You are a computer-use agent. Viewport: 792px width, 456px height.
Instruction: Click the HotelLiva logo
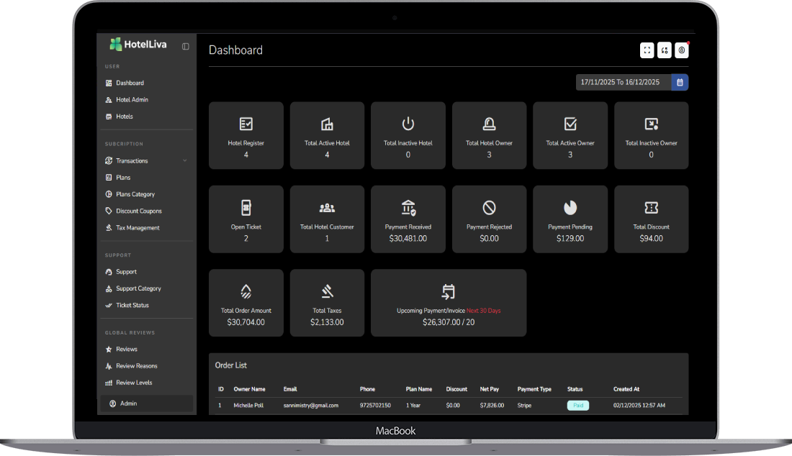coord(138,45)
